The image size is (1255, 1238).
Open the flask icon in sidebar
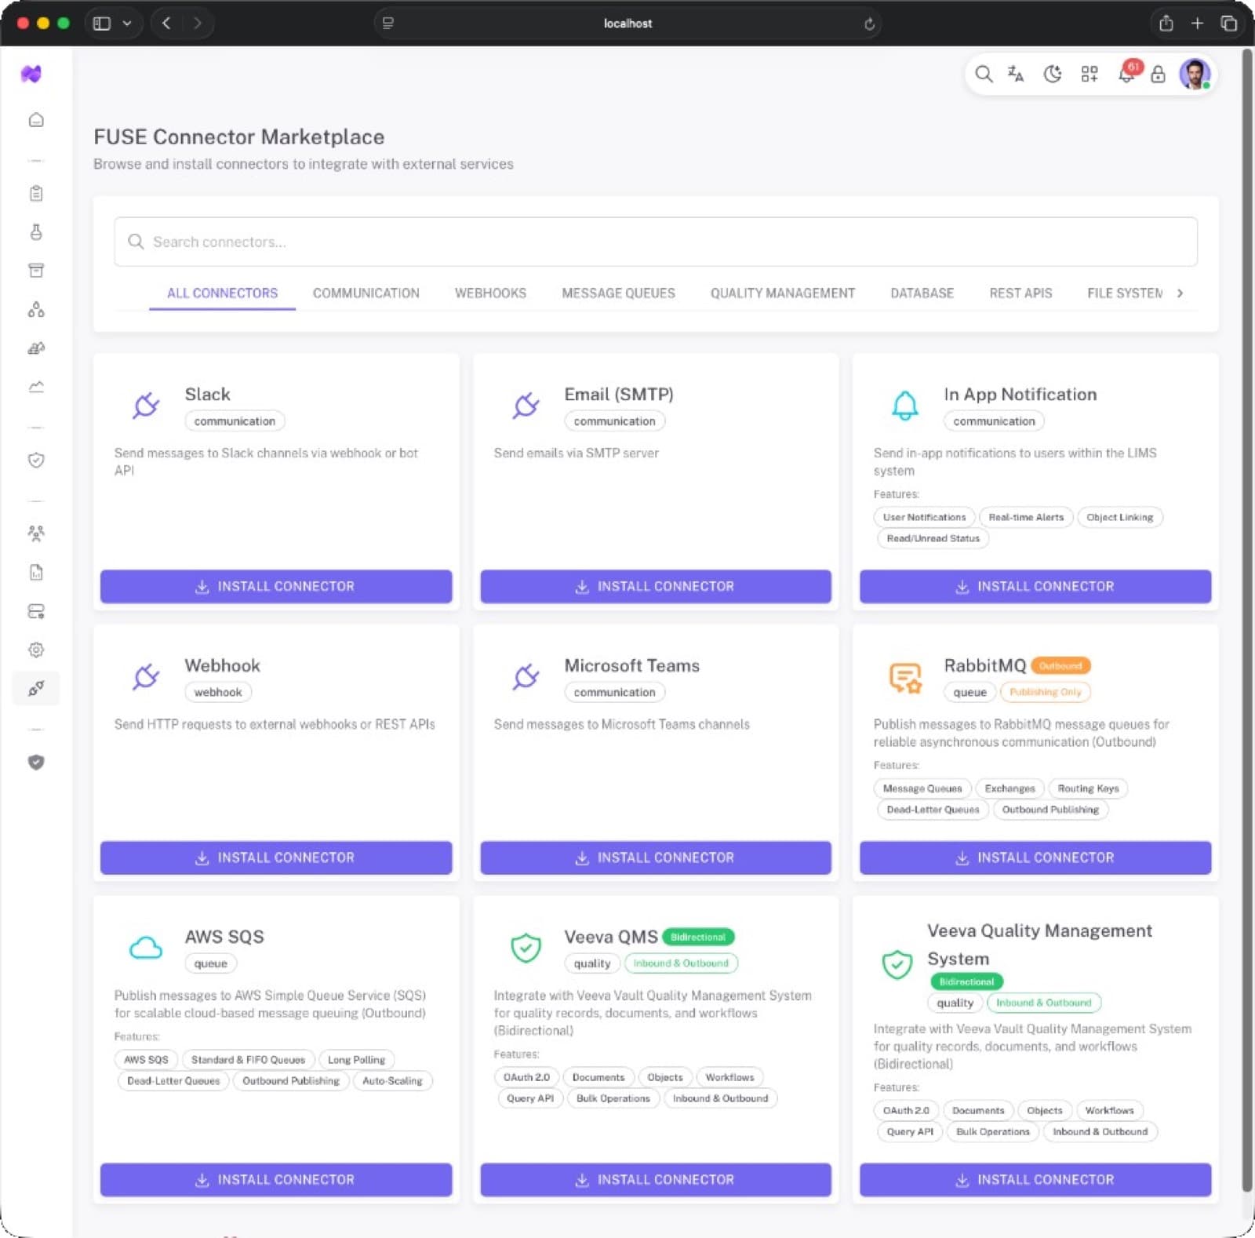(36, 231)
